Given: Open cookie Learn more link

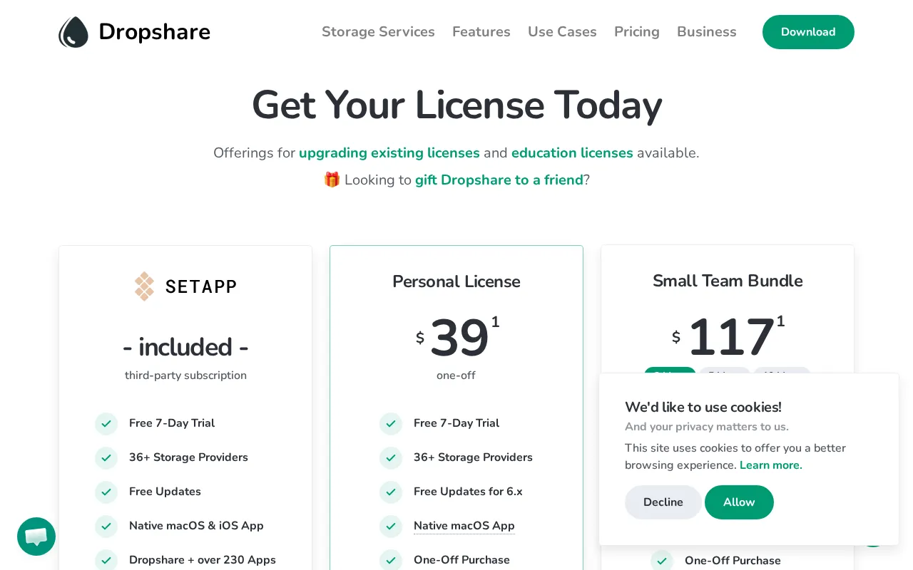Looking at the screenshot, I should pyautogui.click(x=771, y=465).
